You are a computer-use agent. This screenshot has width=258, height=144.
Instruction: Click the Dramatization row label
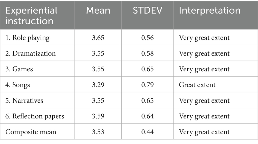point(31,53)
